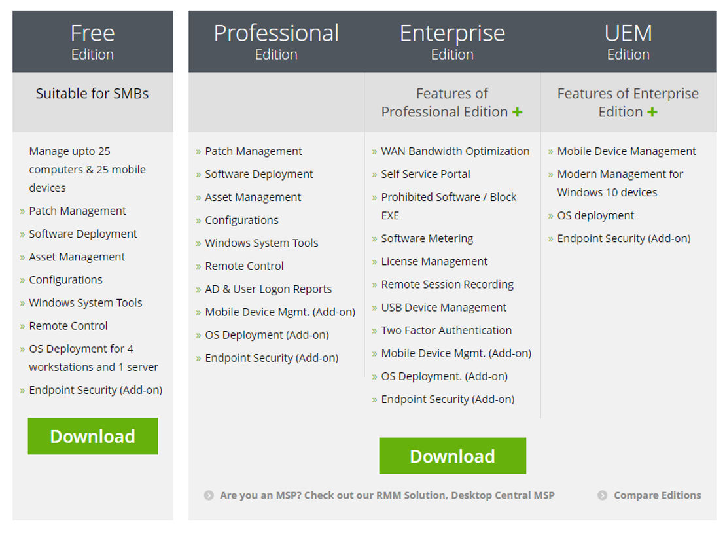Click 'Remote Session Recording'
The image size is (725, 536).
[447, 285]
